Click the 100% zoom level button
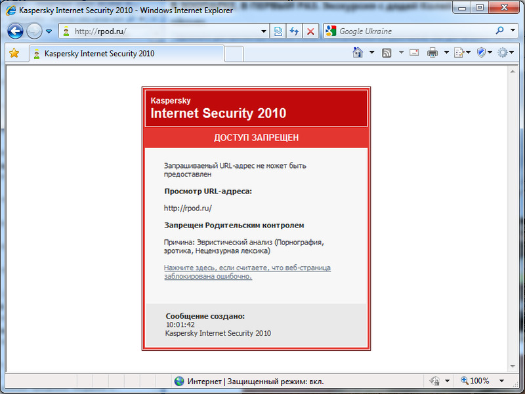The height and width of the screenshot is (394, 525). 475,381
